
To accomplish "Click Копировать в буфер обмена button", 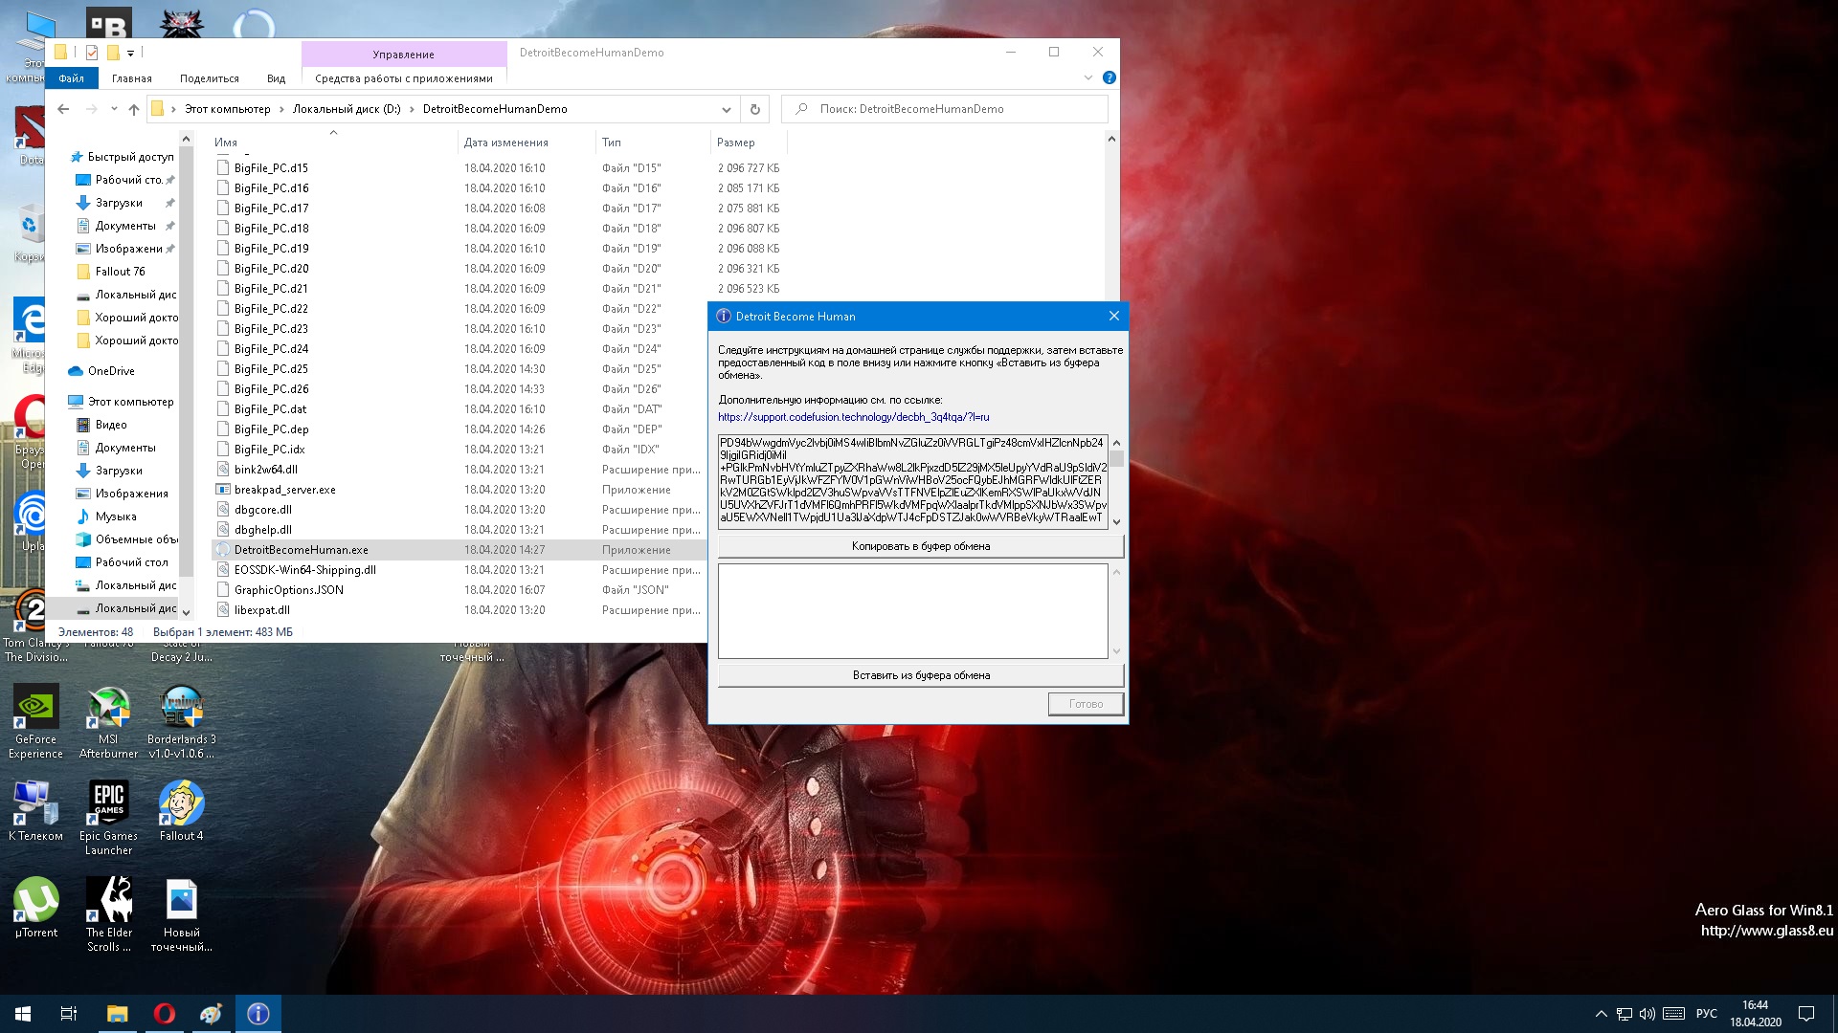I will pyautogui.click(x=920, y=546).
